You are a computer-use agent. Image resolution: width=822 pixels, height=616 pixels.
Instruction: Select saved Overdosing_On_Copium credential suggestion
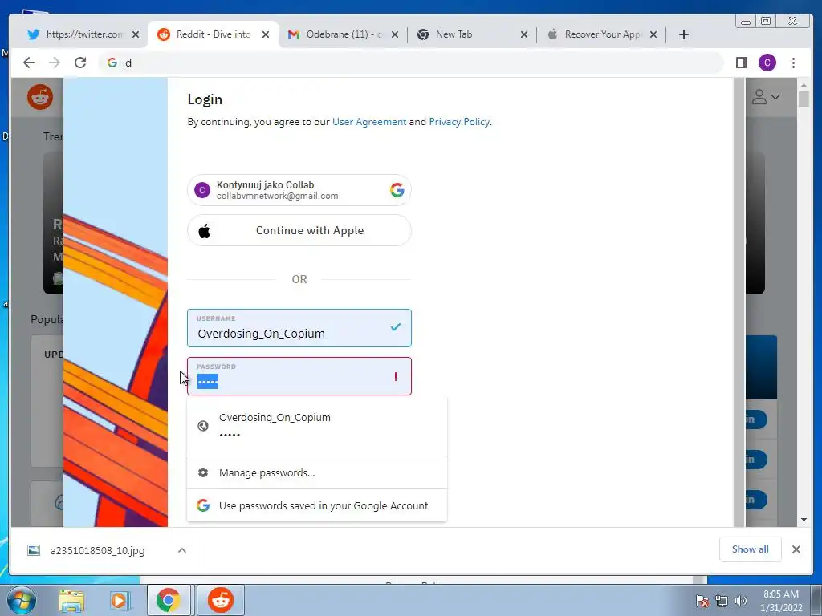pos(317,426)
